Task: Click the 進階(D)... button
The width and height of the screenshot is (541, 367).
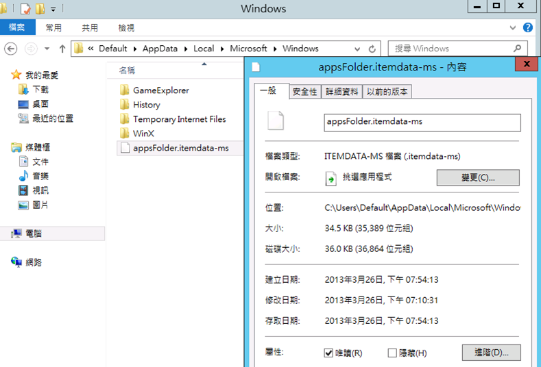Action: pyautogui.click(x=491, y=352)
